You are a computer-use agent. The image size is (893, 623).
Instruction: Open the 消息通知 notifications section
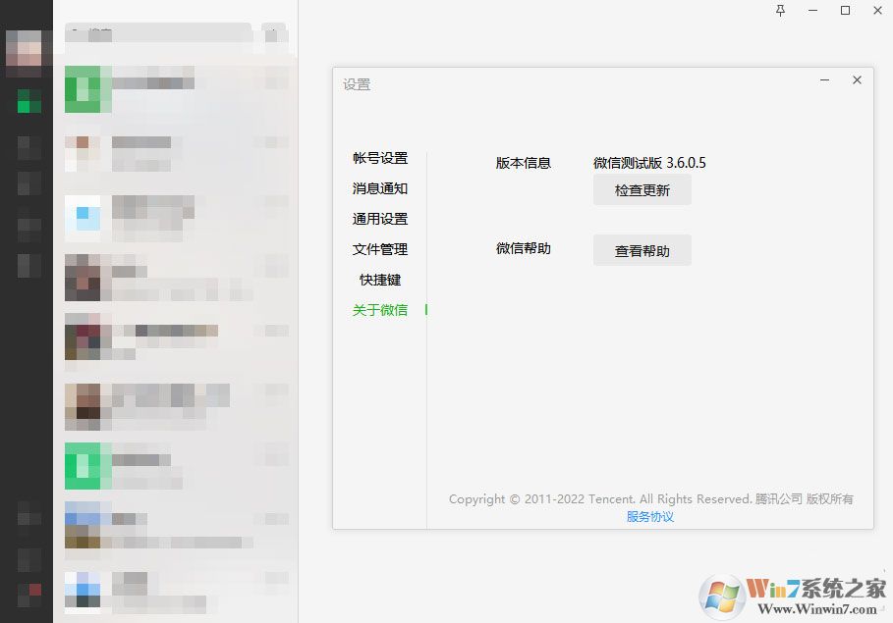point(380,188)
